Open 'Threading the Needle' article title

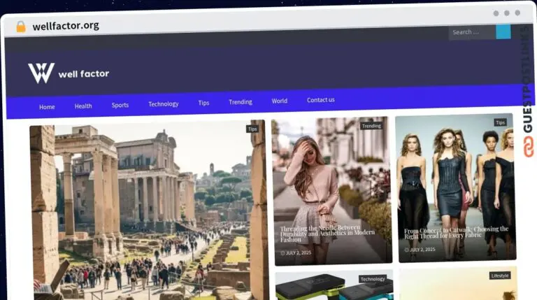[x=327, y=234]
